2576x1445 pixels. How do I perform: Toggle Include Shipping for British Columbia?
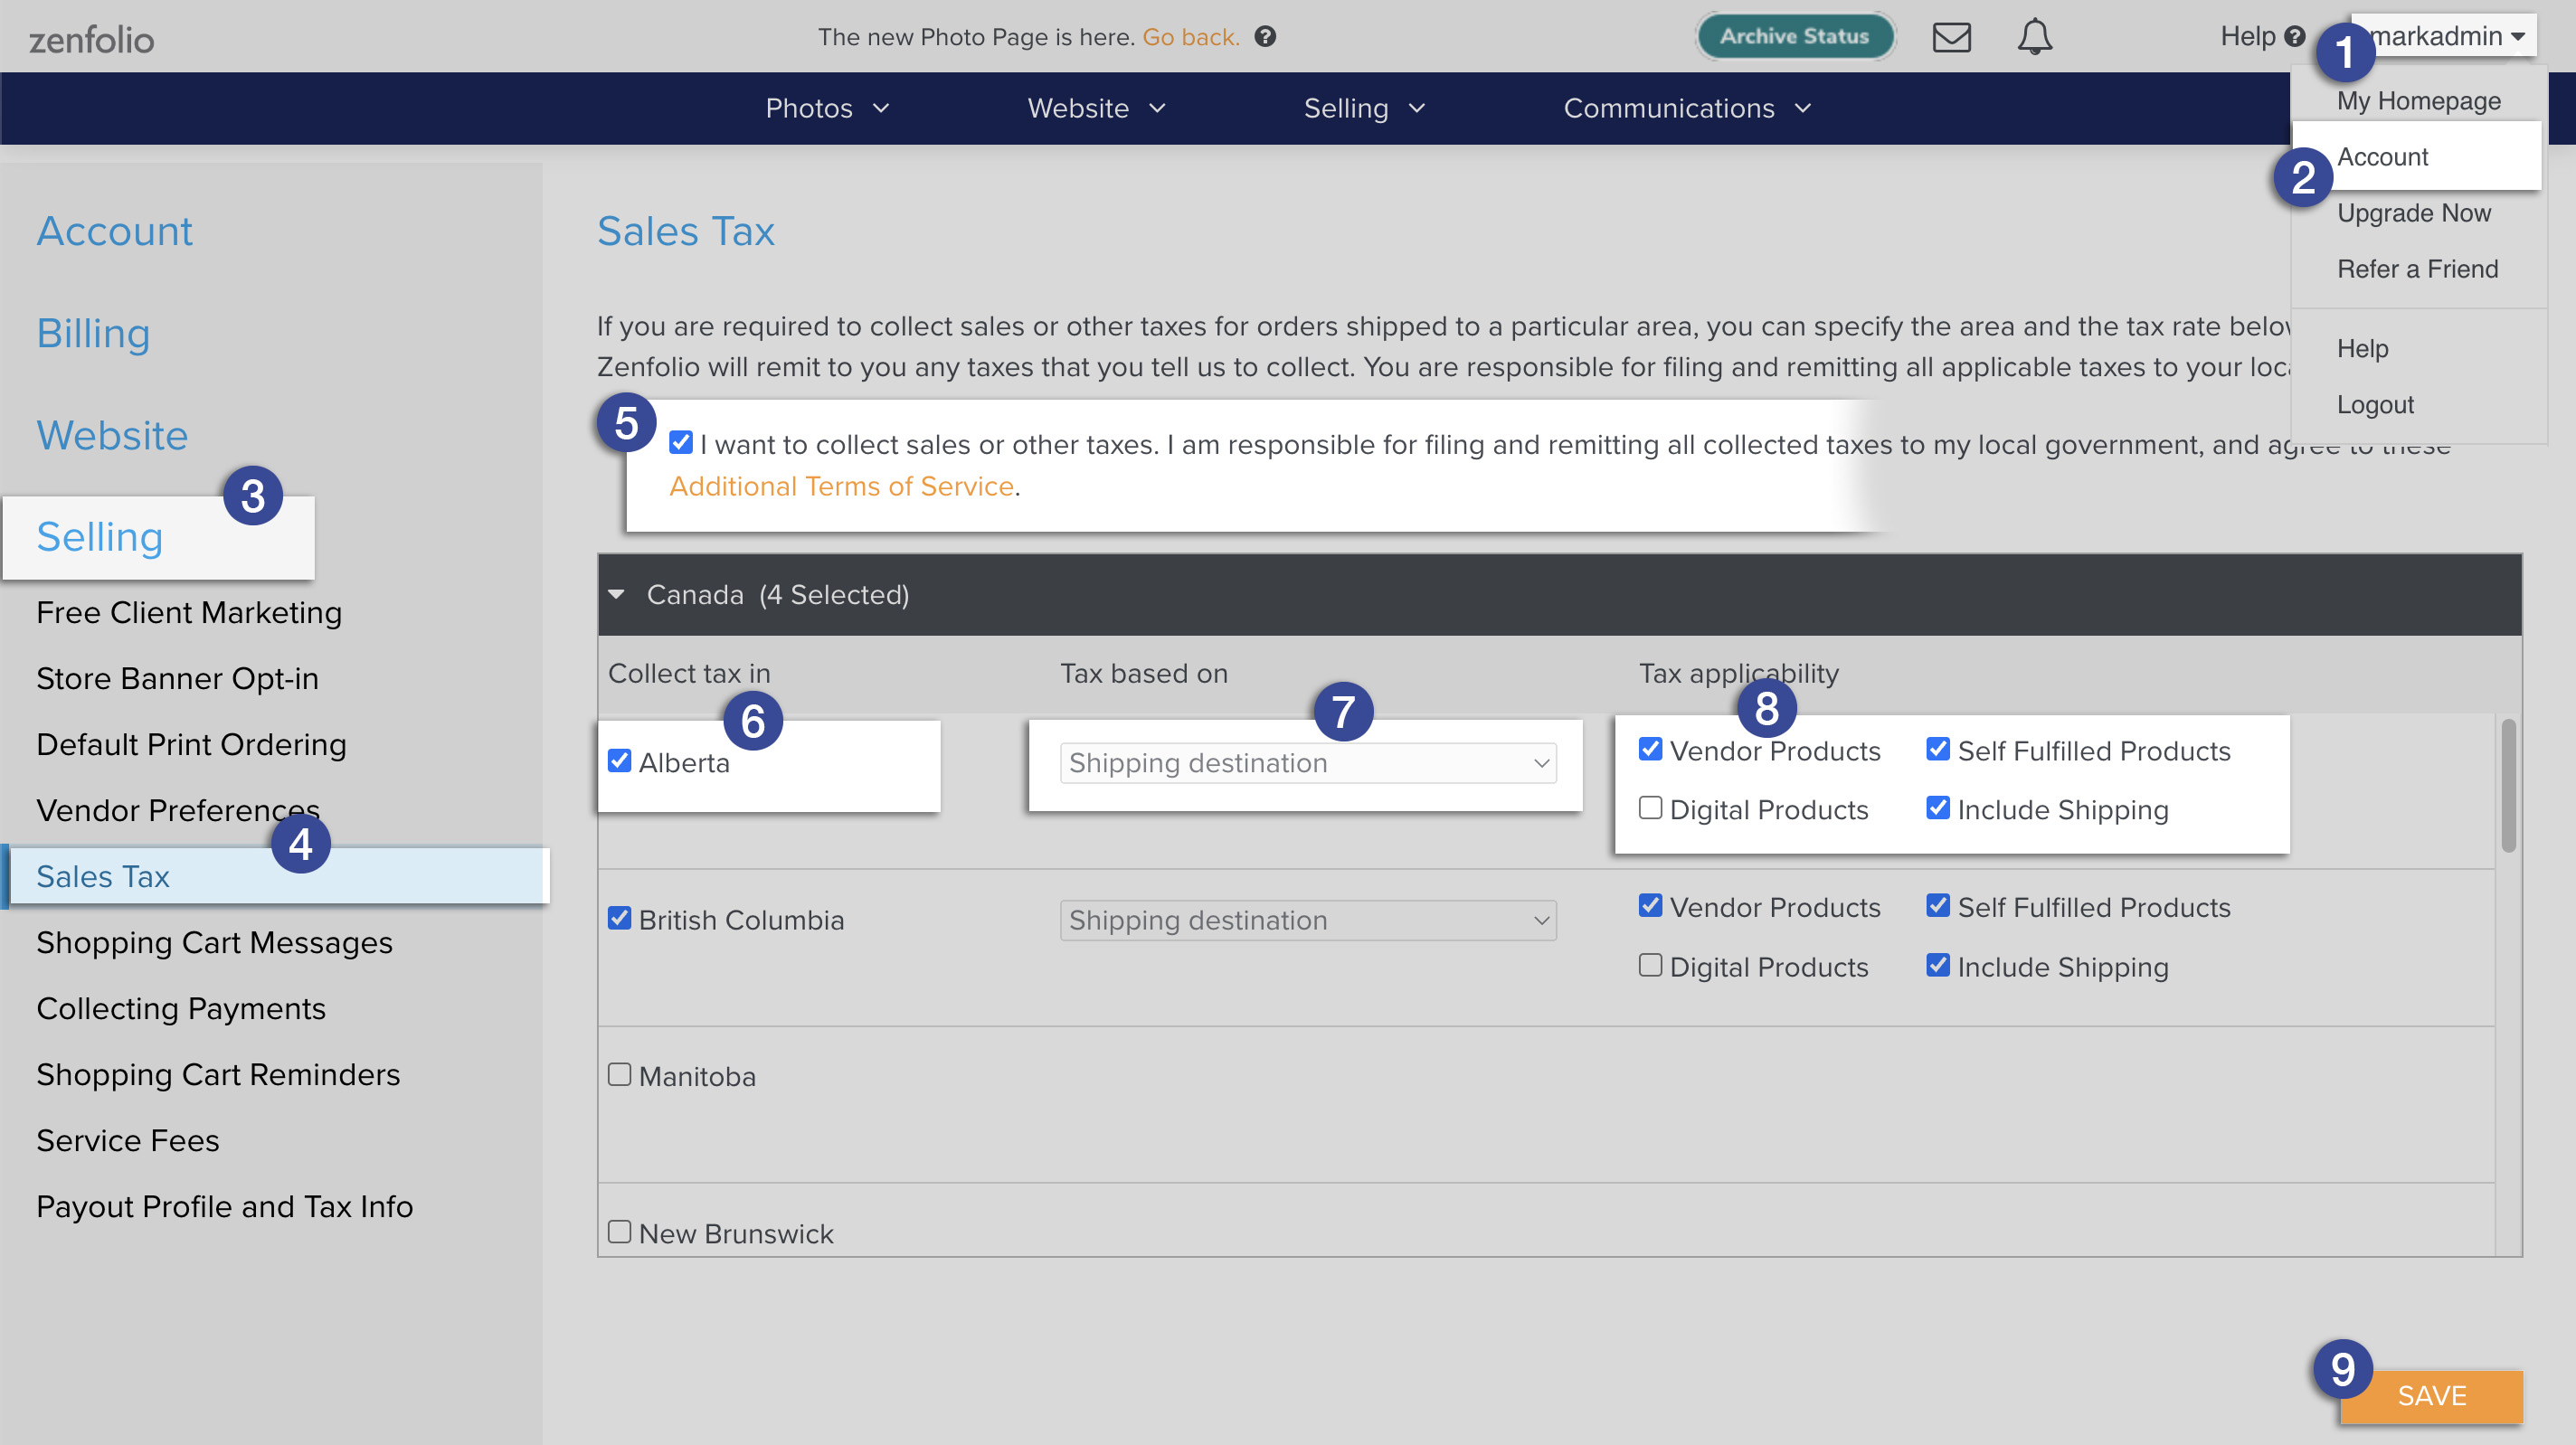1938,965
